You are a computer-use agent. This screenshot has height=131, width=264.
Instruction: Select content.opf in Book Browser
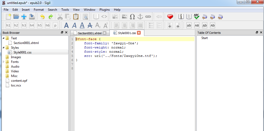pos(19,81)
